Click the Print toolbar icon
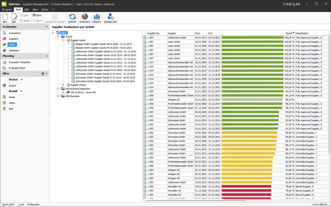Viewport: 331px width, 207px height. [37, 15]
